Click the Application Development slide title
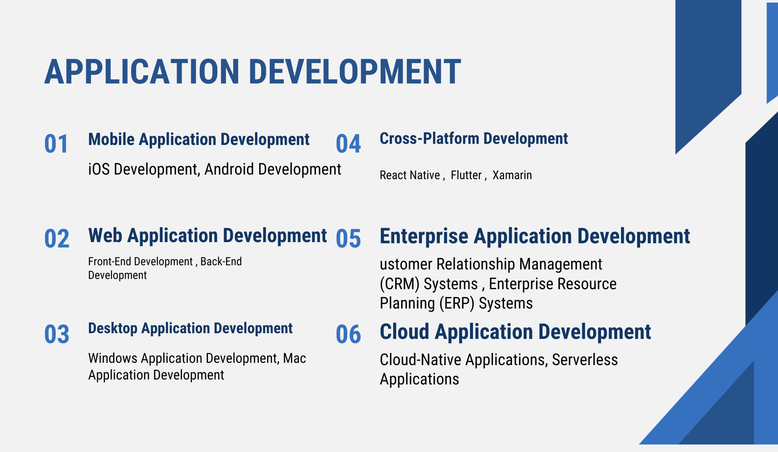Viewport: 778px width, 452px height. pos(253,72)
